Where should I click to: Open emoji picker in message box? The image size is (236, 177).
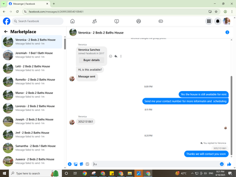(x=222, y=164)
